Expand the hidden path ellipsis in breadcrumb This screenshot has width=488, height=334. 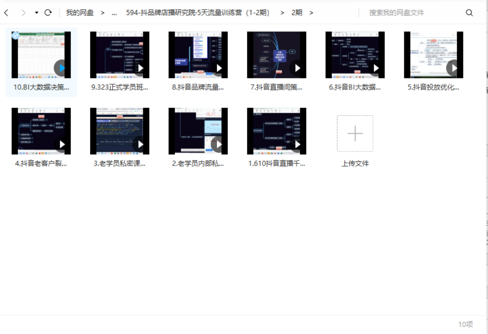tap(114, 13)
